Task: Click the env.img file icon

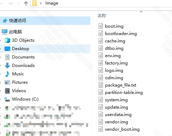Action: (x=101, y=55)
